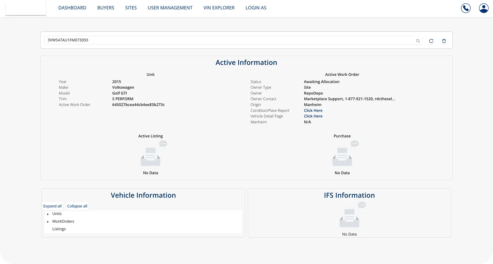Click the Purchase no-data inbox icon

click(x=342, y=156)
